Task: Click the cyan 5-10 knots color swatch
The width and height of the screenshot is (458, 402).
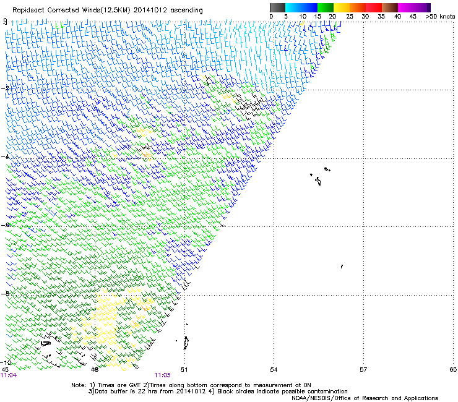Action: point(293,7)
